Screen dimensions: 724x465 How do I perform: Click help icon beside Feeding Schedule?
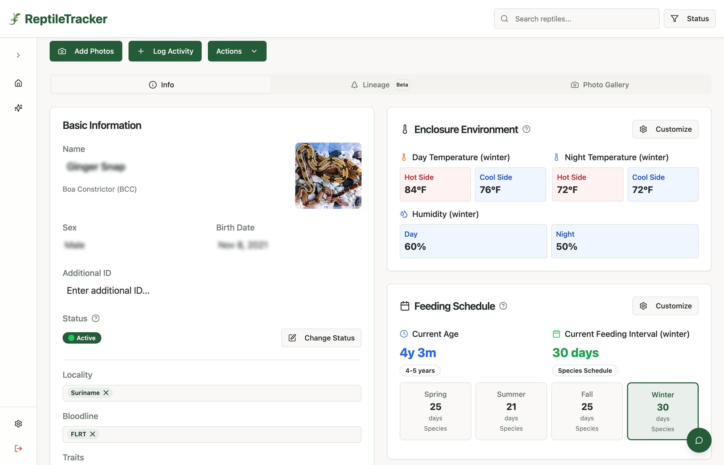click(x=503, y=306)
